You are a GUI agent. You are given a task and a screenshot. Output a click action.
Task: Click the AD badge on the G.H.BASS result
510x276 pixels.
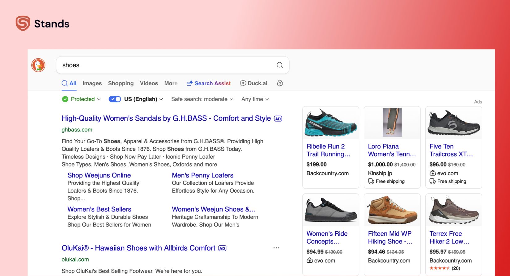(278, 119)
